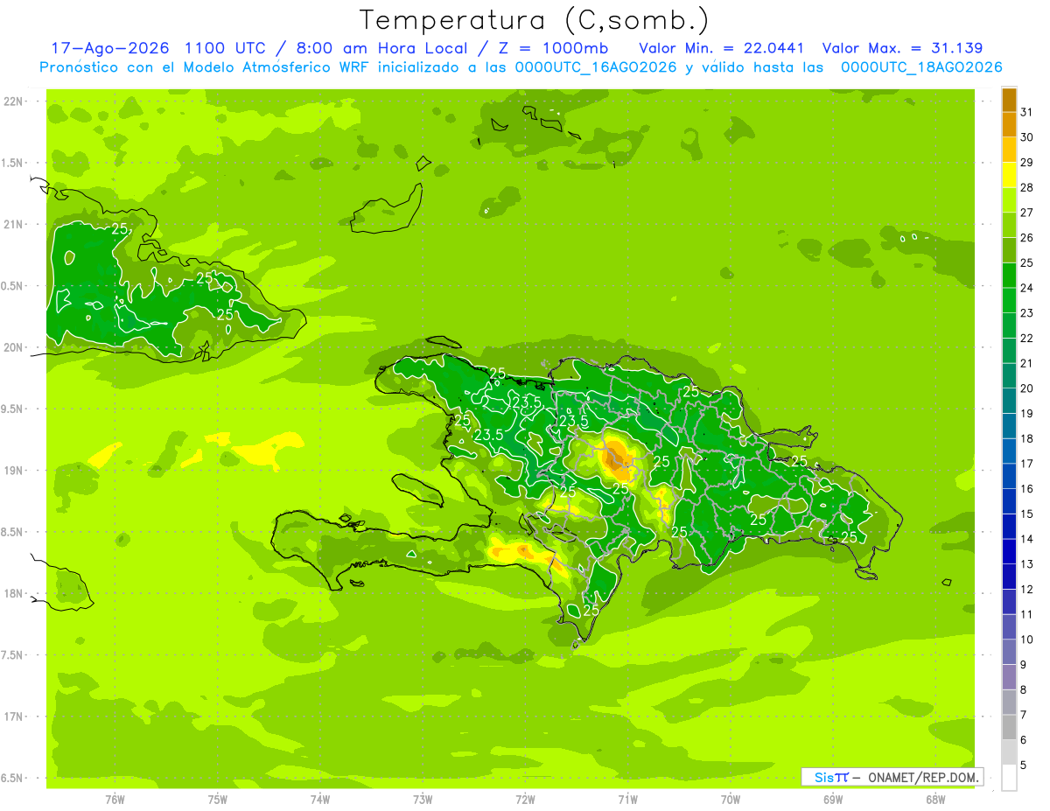The height and width of the screenshot is (811, 1050).
Task: Click the color scale label "28"
Action: (1026, 187)
